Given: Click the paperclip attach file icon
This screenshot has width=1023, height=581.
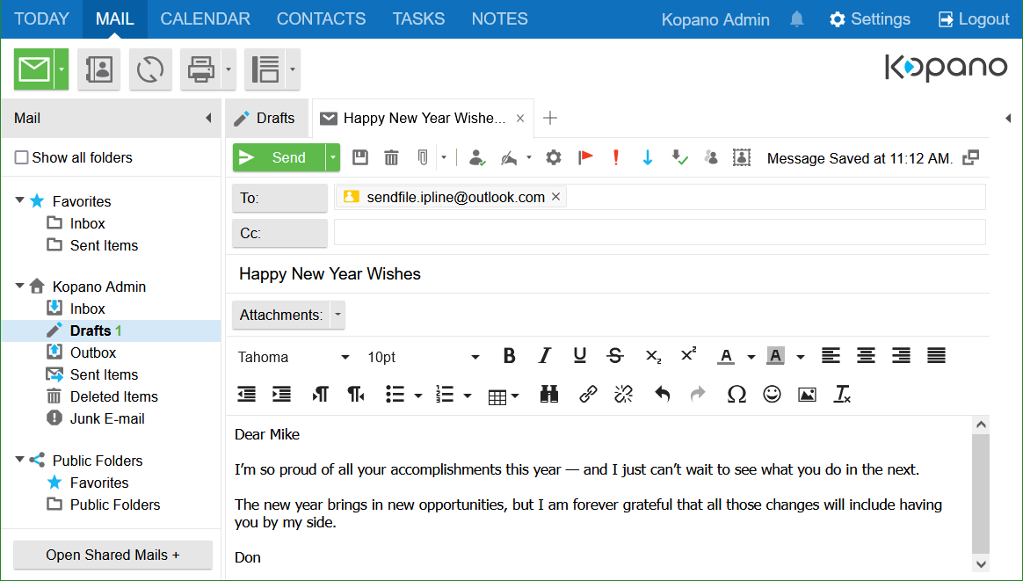Looking at the screenshot, I should [423, 158].
